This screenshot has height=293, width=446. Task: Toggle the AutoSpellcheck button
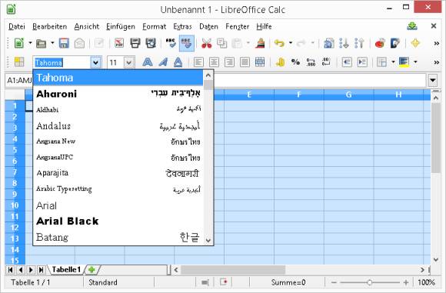point(187,43)
